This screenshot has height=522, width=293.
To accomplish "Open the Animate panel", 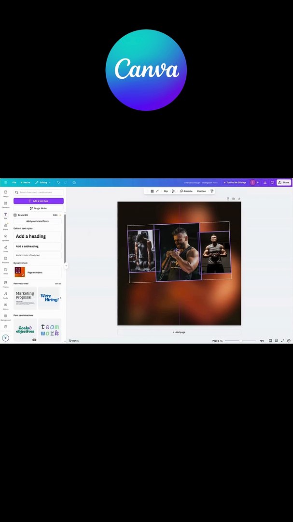I will tap(186, 191).
